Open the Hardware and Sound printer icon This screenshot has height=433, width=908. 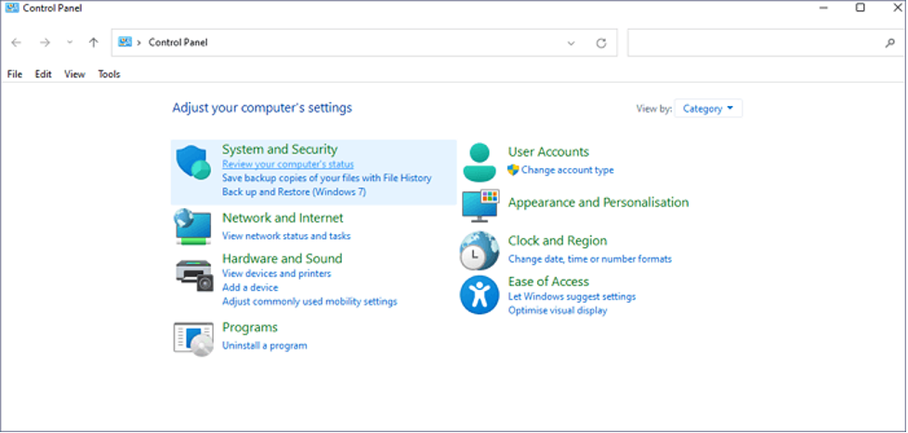pyautogui.click(x=194, y=276)
